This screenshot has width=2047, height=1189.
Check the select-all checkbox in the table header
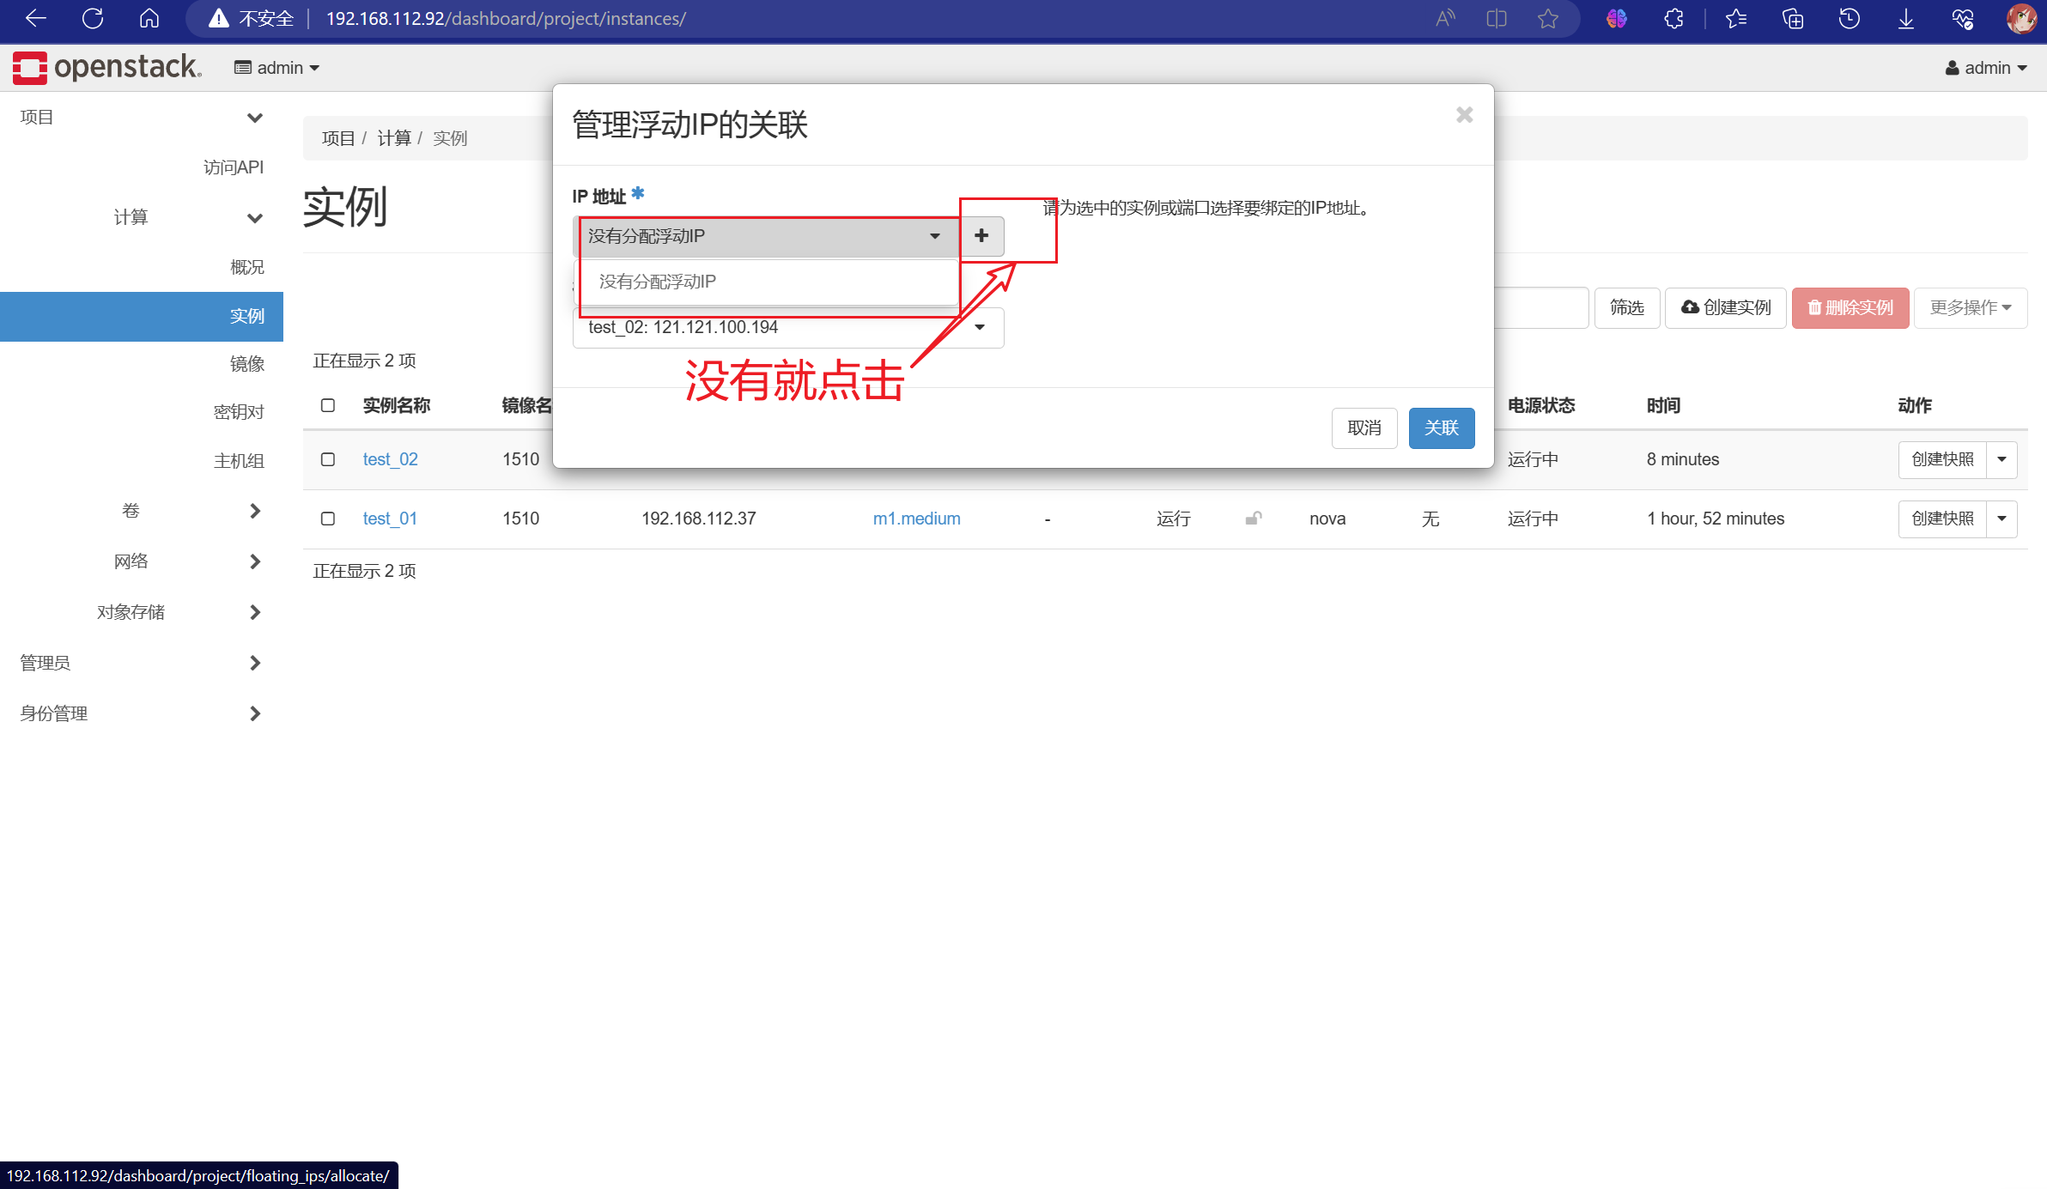327,405
